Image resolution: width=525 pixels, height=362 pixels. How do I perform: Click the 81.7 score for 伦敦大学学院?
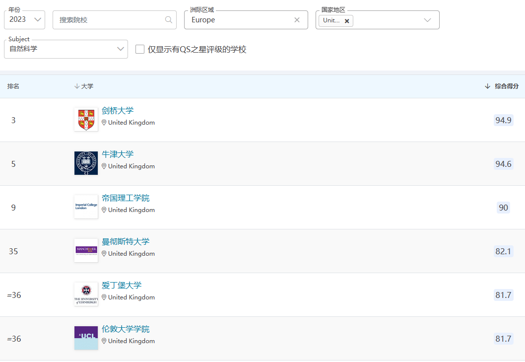(x=503, y=339)
